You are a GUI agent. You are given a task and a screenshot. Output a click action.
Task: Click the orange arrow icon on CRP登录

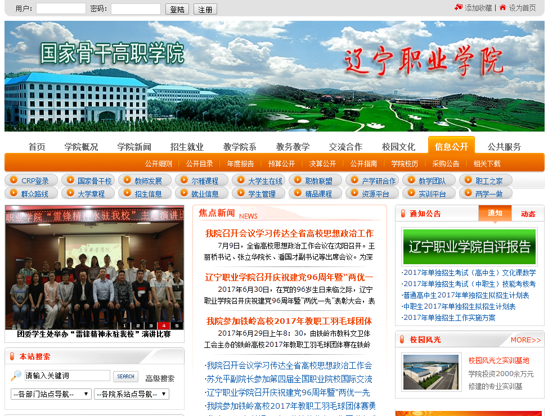[x=14, y=180]
